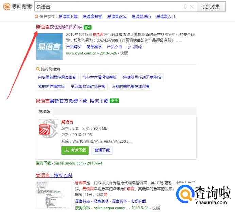Open the 易语言 software name link
Screen dimensions: 235x213
click(x=67, y=122)
